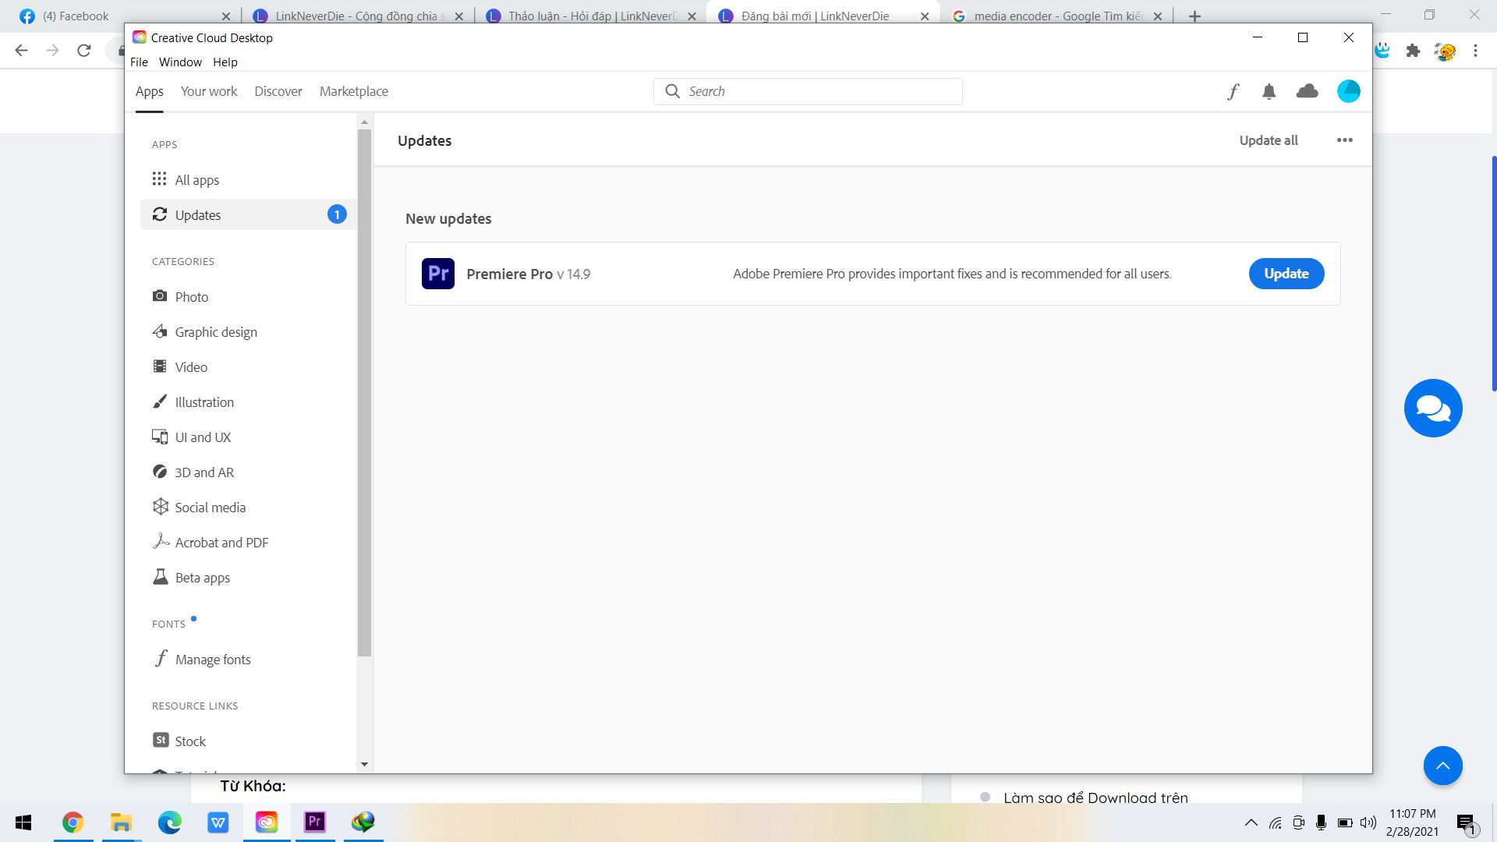Image resolution: width=1497 pixels, height=842 pixels.
Task: Click the Creative Cloud sync icon
Action: [x=1308, y=91]
